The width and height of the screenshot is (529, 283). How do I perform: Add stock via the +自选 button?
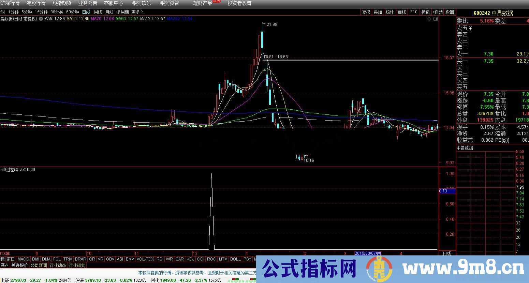click(x=438, y=12)
